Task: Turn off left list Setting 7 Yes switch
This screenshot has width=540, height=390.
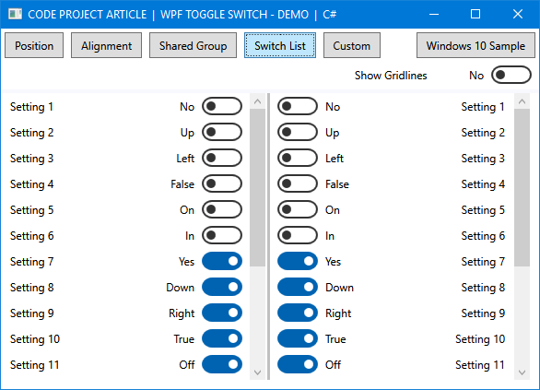Action: [x=222, y=261]
